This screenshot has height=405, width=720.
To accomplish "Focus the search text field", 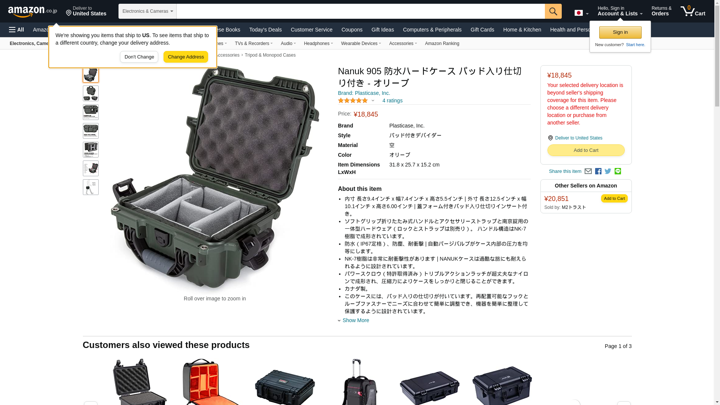I will point(360,11).
